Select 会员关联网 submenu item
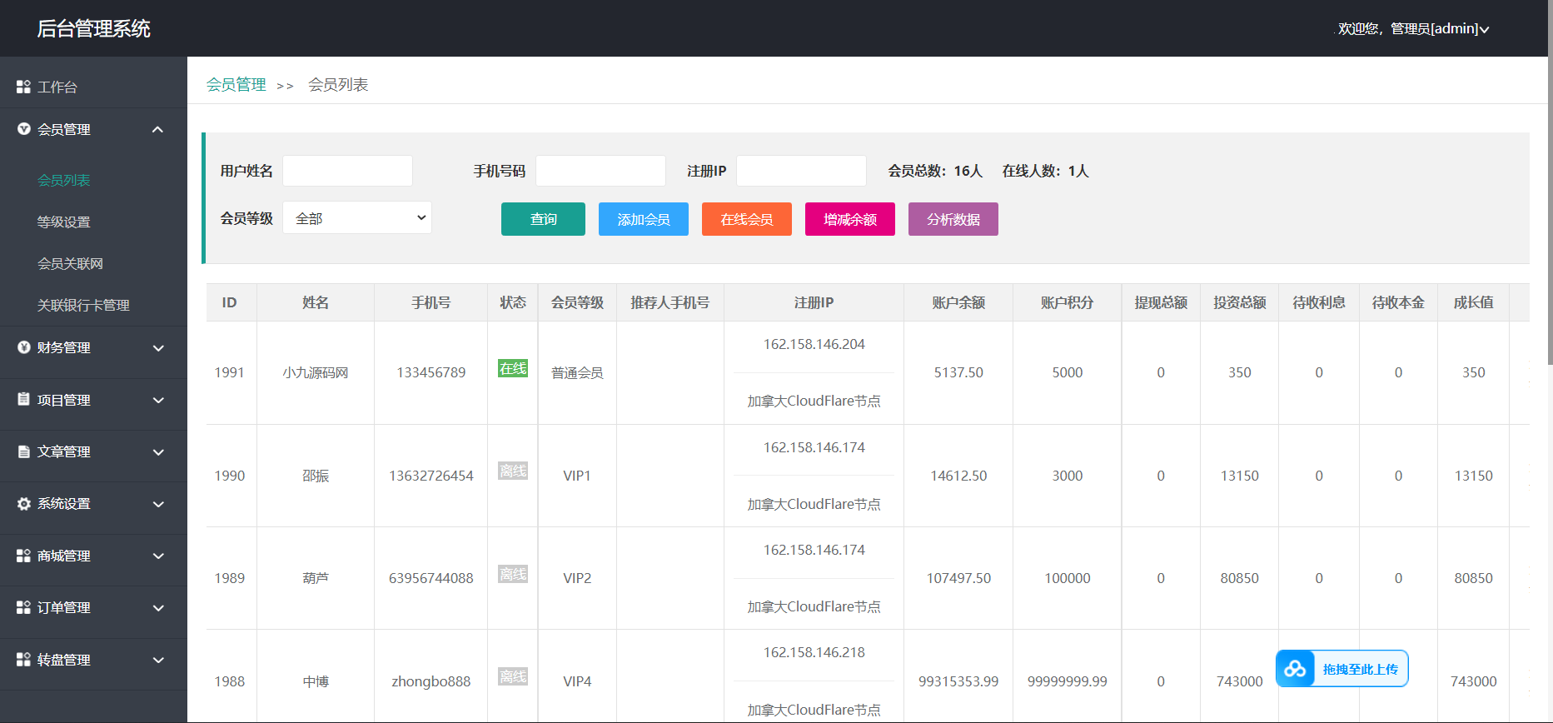1553x723 pixels. tap(71, 263)
